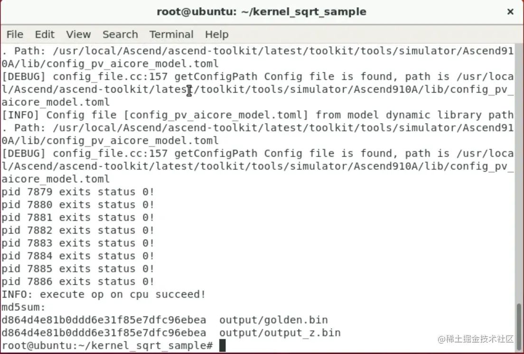Image resolution: width=524 pixels, height=354 pixels.
Task: Click the line 'pid 7886 exits status 0!'
Action: click(77, 281)
